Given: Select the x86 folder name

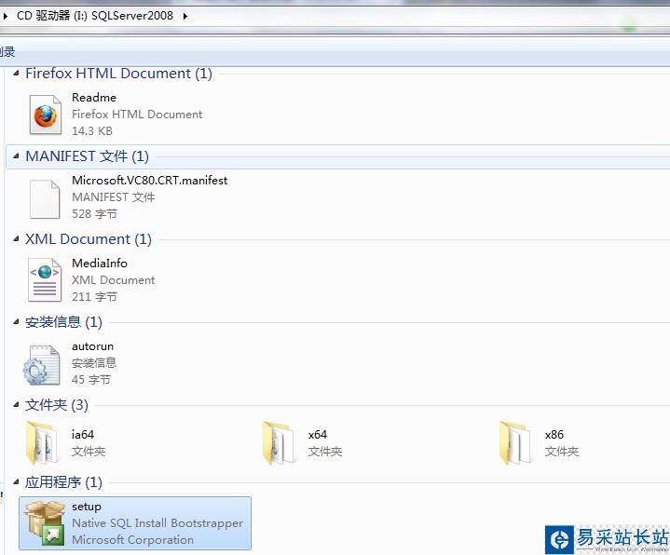Looking at the screenshot, I should tap(554, 434).
